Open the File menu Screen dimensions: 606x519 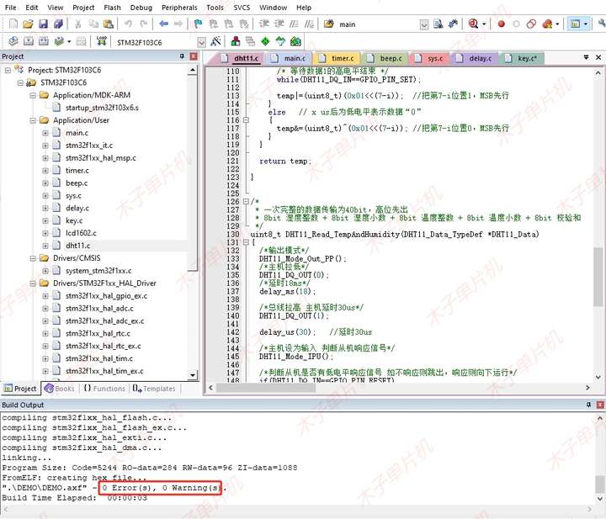coord(11,8)
